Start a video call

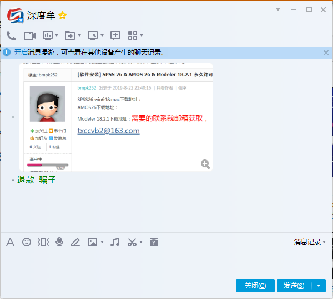(x=29, y=35)
